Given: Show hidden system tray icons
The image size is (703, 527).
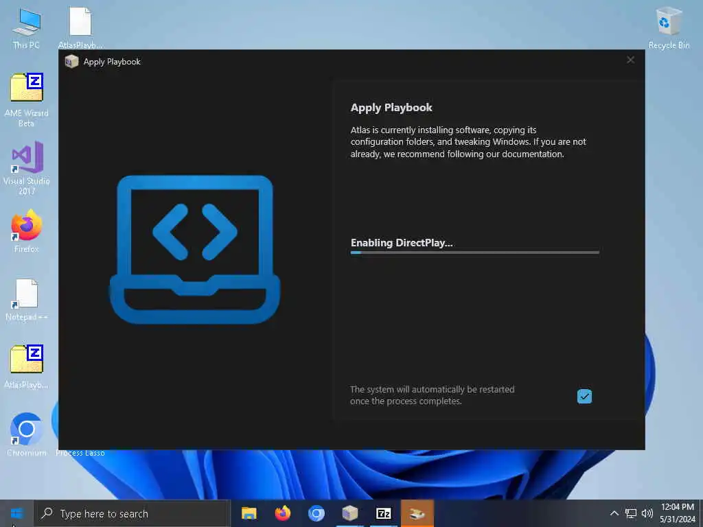Looking at the screenshot, I should pos(614,513).
